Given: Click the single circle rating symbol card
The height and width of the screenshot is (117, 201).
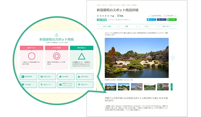Looking at the screenshot, I should pos(32,58).
